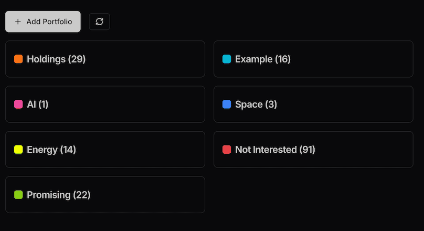The image size is (424, 231).
Task: Click the green Promising color swatch
Action: tap(18, 195)
